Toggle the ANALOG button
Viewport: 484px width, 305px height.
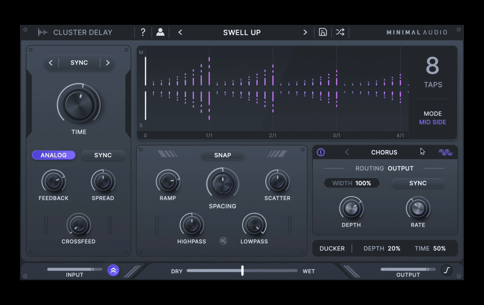tap(54, 155)
